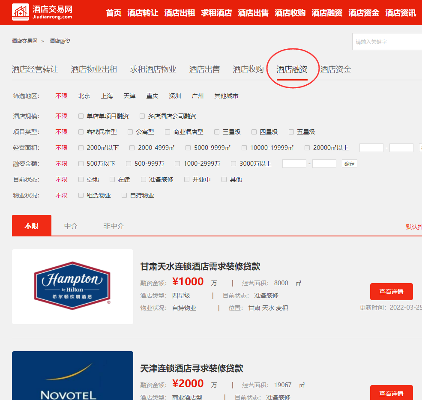Switch to 酒店收购 in the category tabs

coord(248,69)
